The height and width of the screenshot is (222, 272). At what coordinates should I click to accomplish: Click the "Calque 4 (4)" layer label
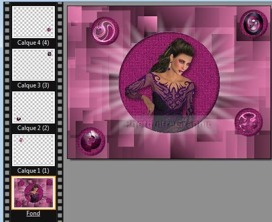click(x=33, y=43)
